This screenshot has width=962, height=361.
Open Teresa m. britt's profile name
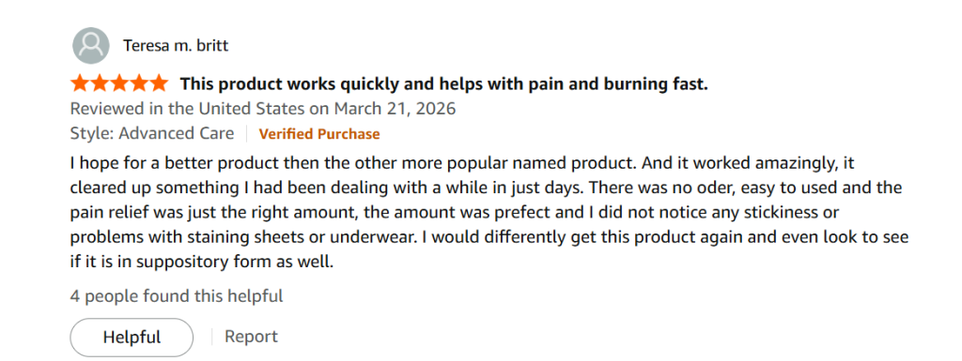click(x=176, y=46)
